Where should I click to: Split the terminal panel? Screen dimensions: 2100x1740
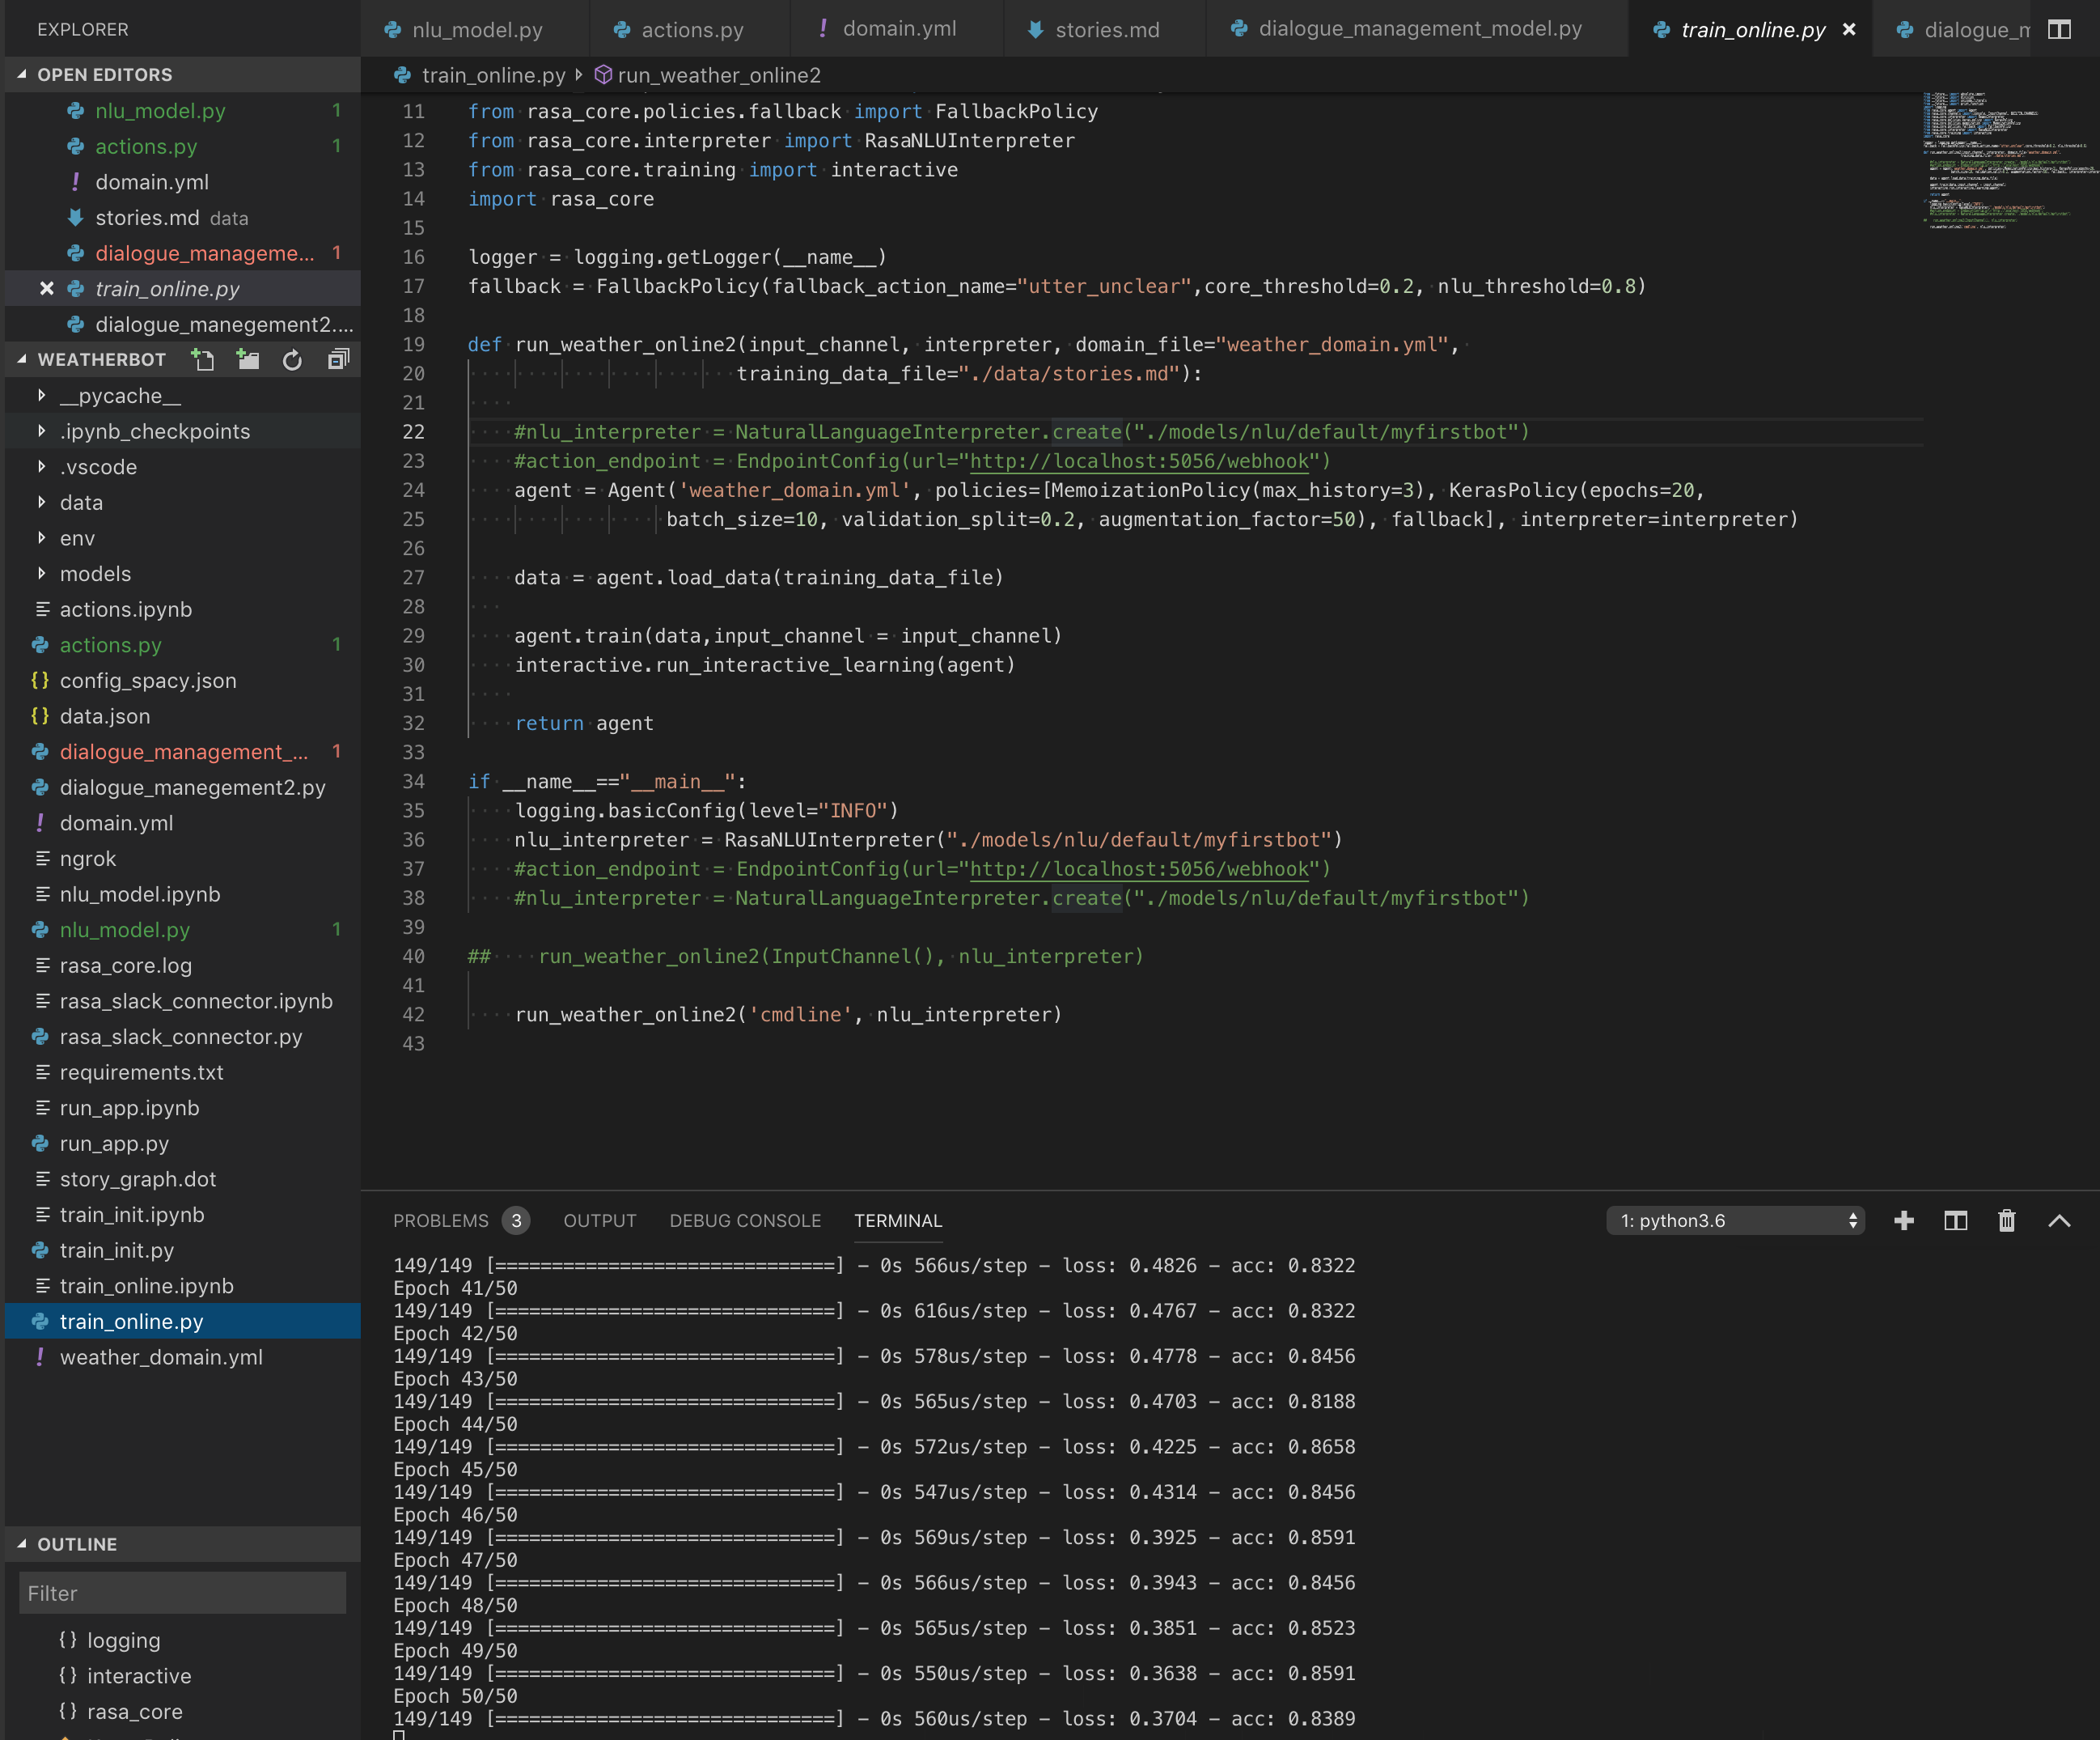(1956, 1220)
